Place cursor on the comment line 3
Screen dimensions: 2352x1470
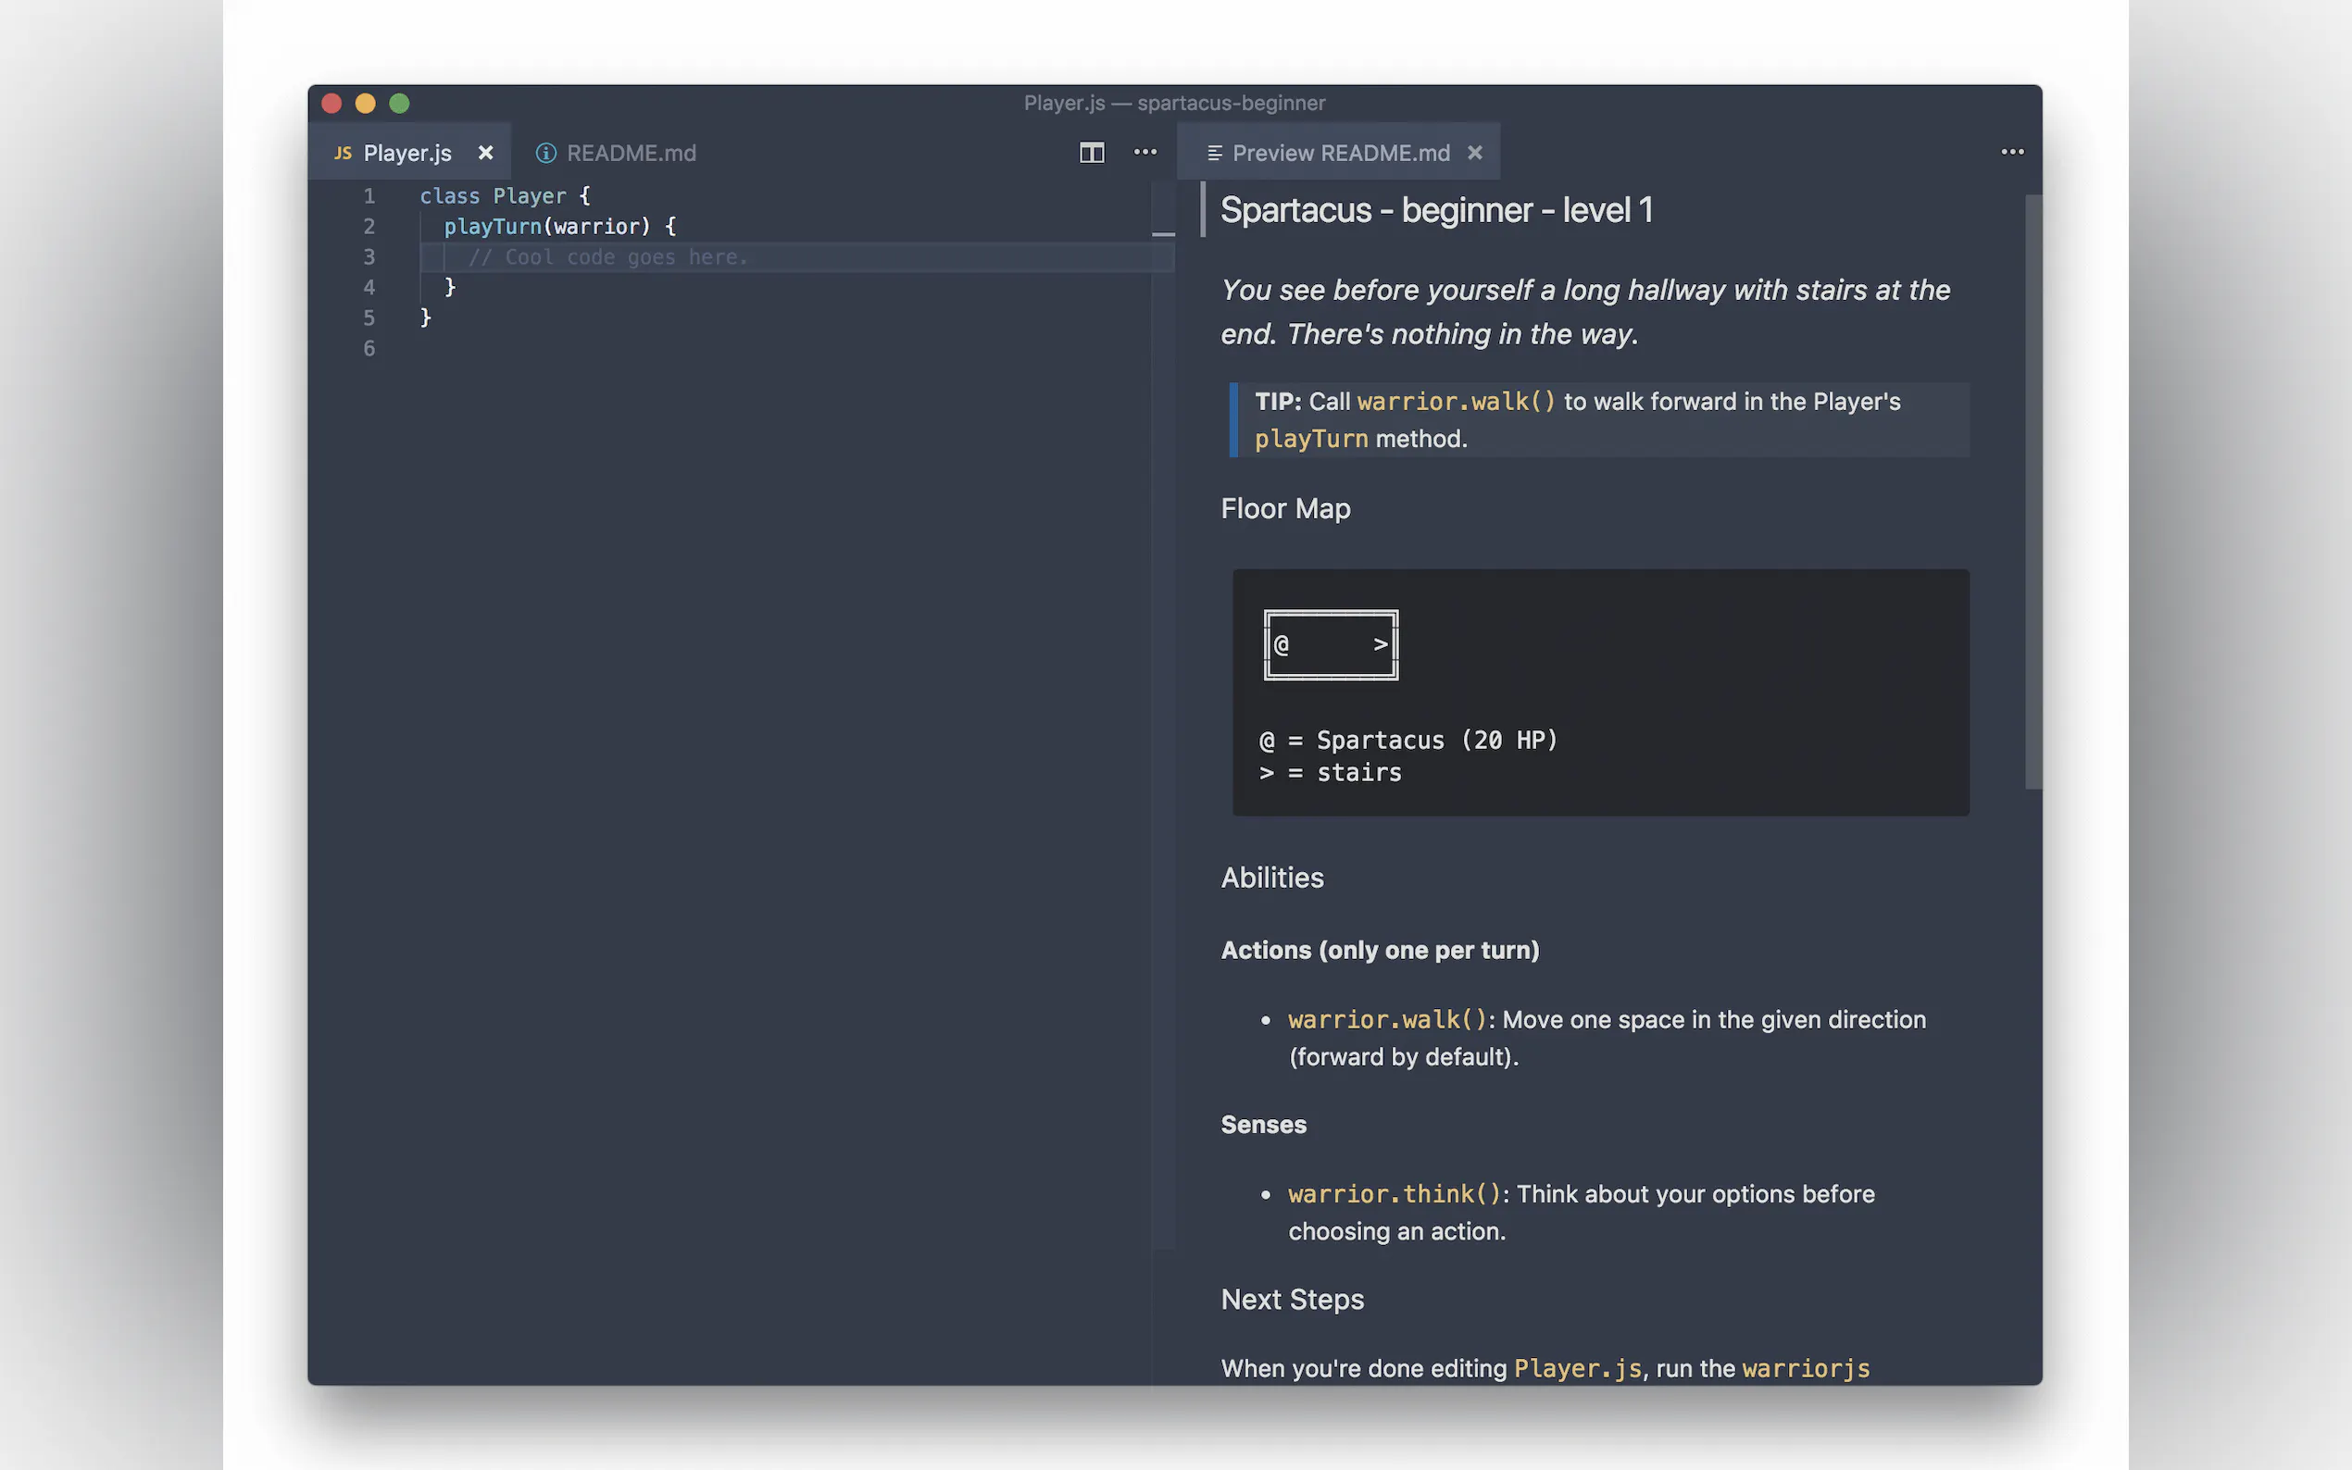click(607, 257)
